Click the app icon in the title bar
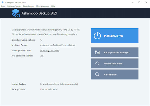Viewport: 150px width, 106px height. coord(3,2)
